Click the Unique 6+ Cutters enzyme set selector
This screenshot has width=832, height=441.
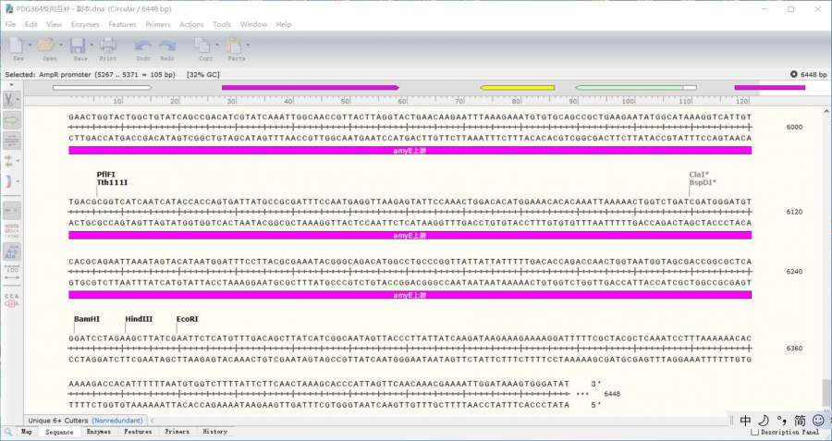point(85,421)
